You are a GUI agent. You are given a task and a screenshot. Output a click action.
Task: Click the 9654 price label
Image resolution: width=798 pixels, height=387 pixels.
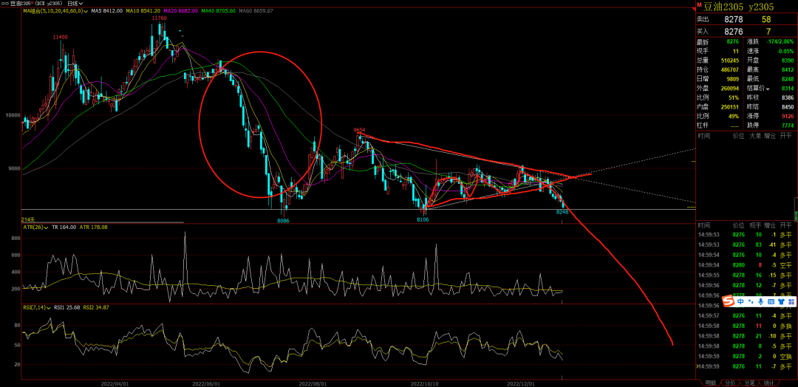coord(361,130)
